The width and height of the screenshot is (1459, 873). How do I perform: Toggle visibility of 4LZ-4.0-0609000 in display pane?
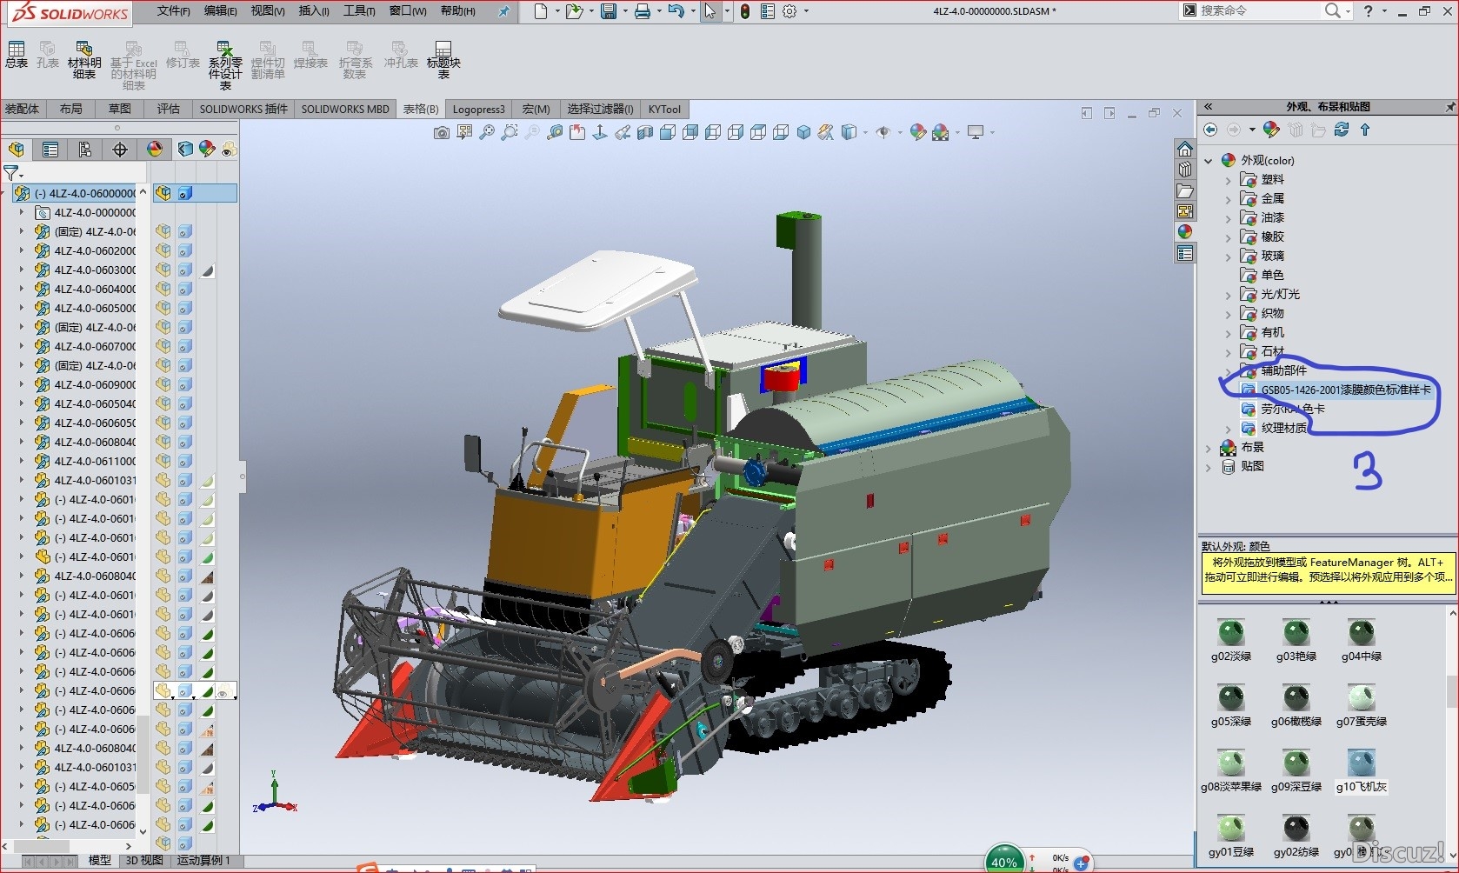163,384
